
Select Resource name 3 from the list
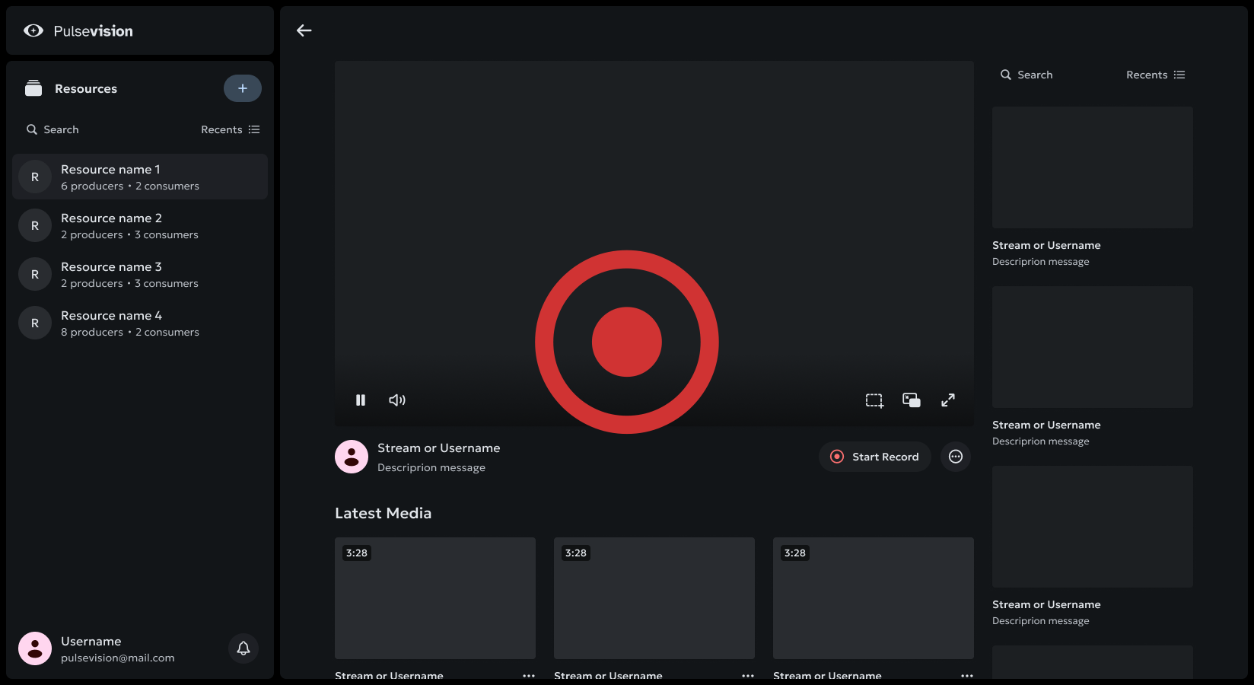pos(141,274)
